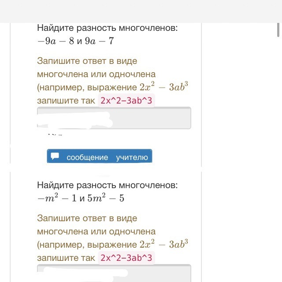The image size is (282, 282).
Task: Click first 'запишите так' text before code sample
Action: [x=66, y=100]
